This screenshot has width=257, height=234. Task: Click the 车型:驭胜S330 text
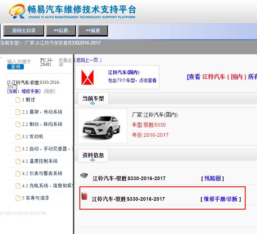(149, 125)
